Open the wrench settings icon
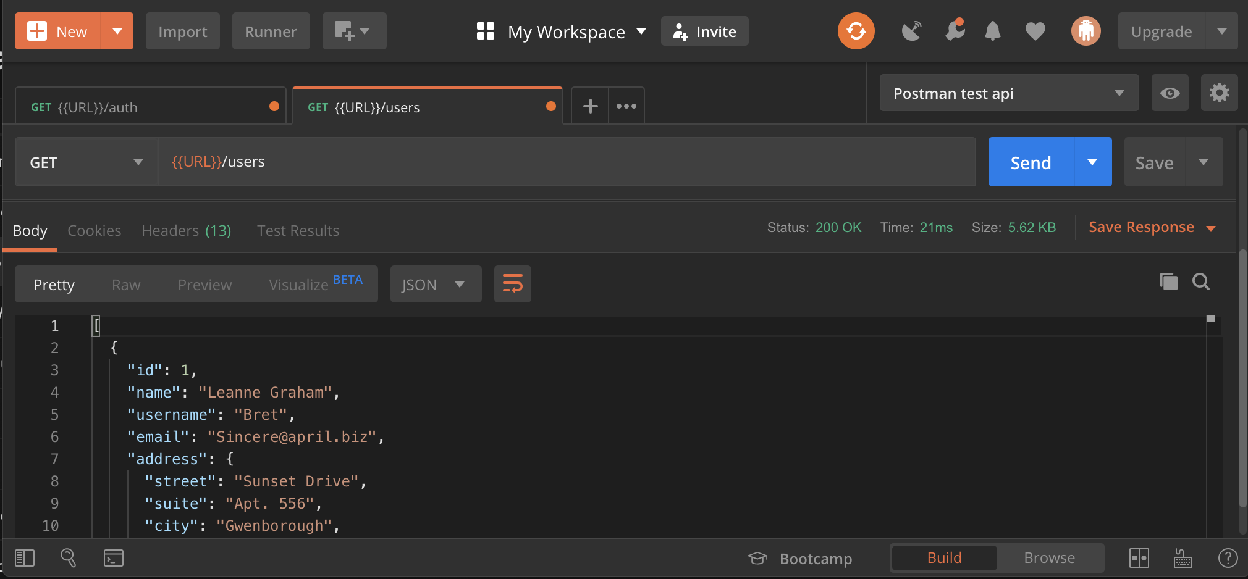Image resolution: width=1248 pixels, height=579 pixels. [955, 30]
